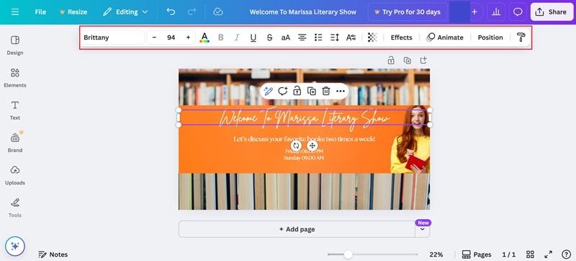Expand the Add page type dropdown arrow
The height and width of the screenshot is (261, 576).
pyautogui.click(x=423, y=229)
